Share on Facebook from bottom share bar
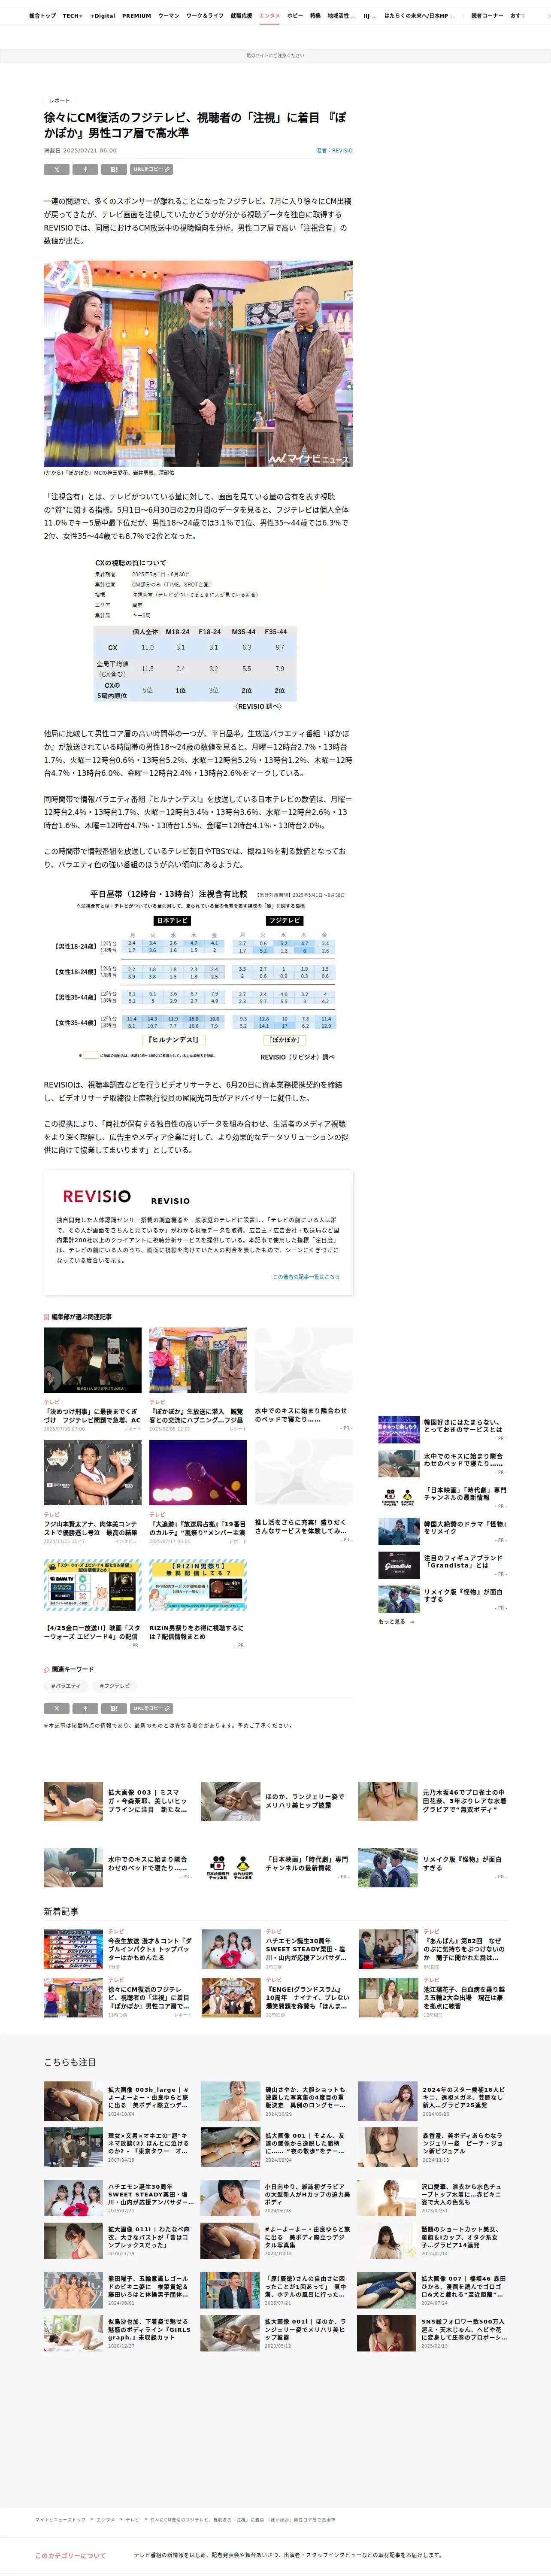The width and height of the screenshot is (551, 2576). pos(86,1708)
